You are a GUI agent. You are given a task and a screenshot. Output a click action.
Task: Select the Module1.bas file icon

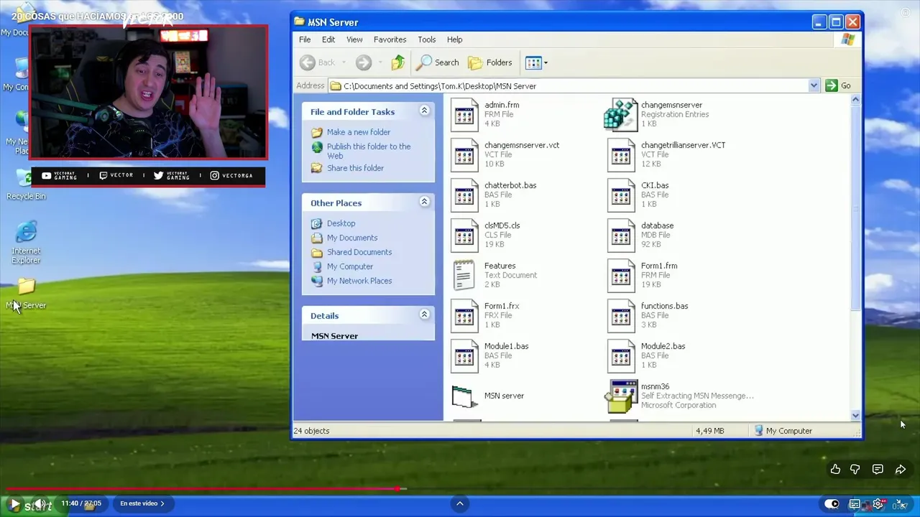[x=464, y=356]
